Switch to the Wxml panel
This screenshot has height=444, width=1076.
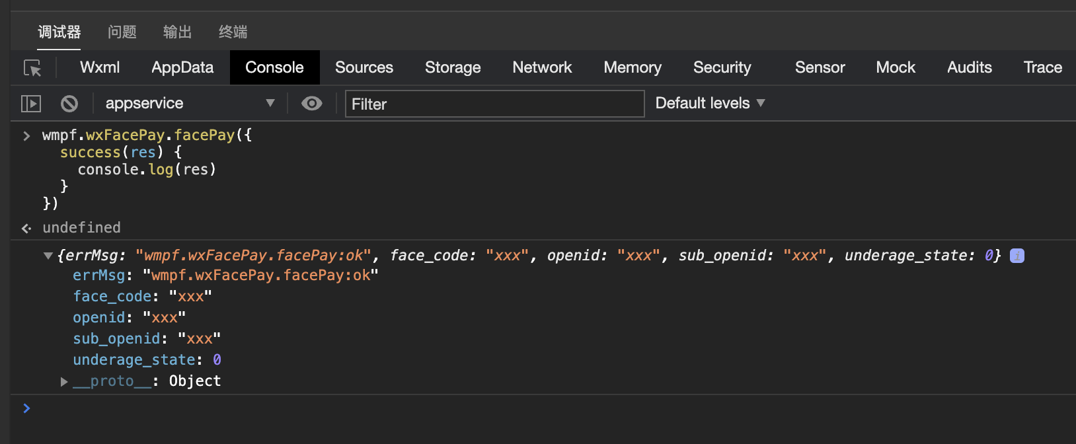coord(100,67)
